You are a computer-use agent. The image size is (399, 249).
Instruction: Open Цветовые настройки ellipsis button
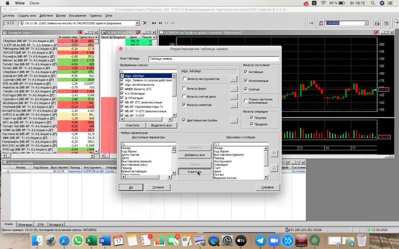pos(234,120)
